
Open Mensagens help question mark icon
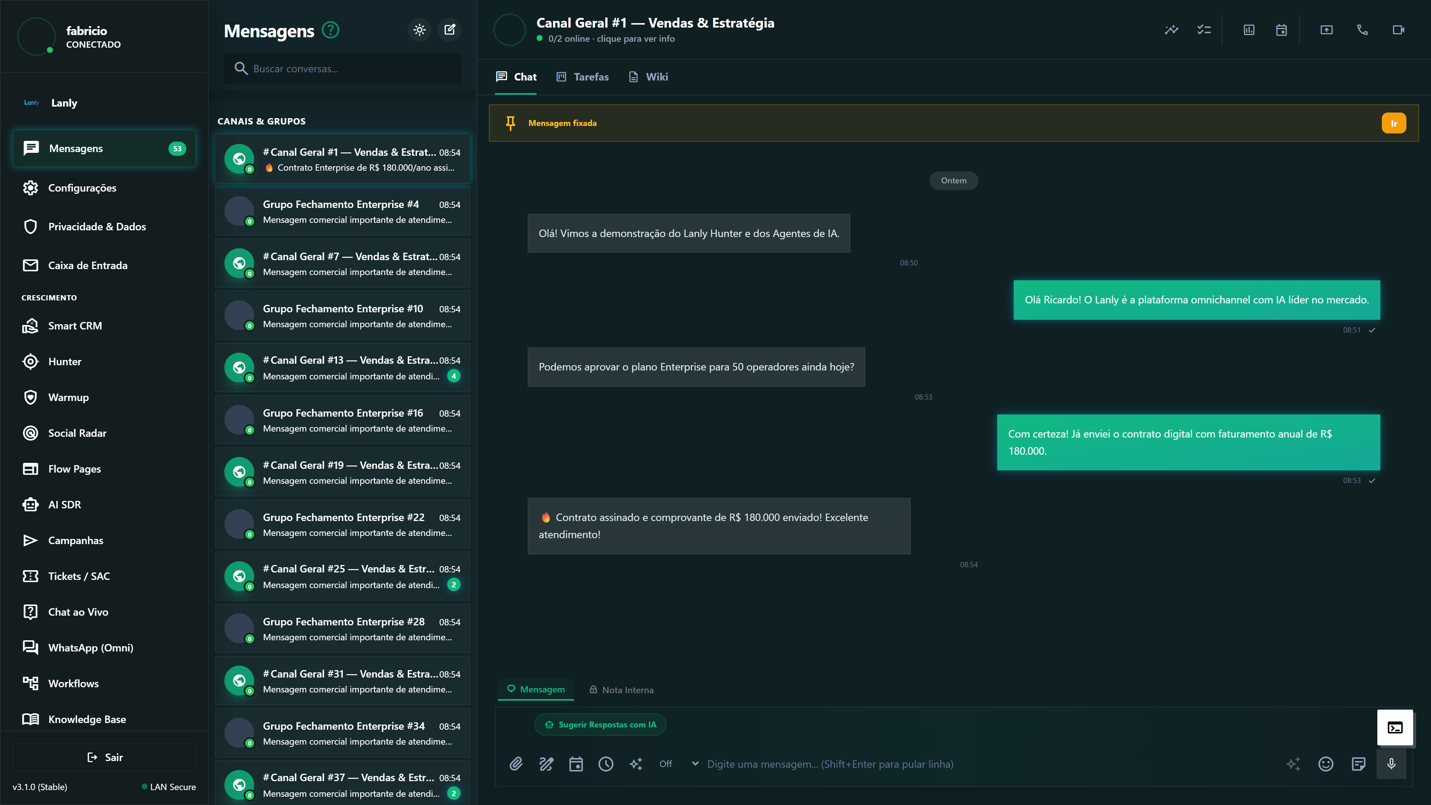coord(331,30)
